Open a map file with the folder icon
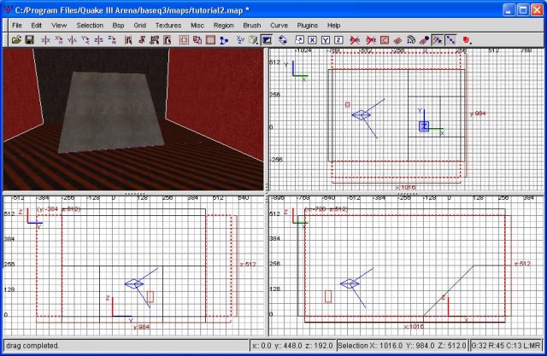The height and width of the screenshot is (356, 547). [x=16, y=40]
